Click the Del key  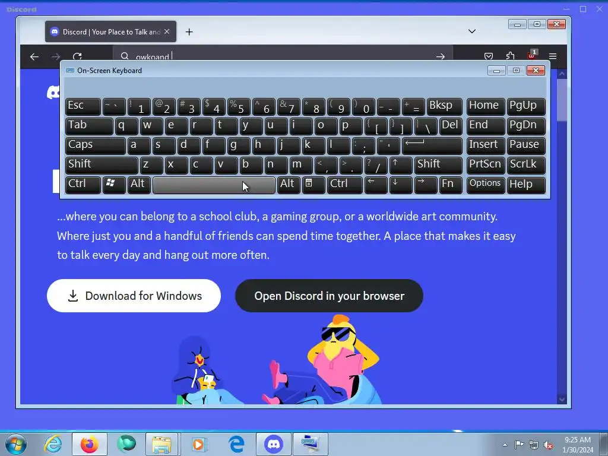click(451, 126)
